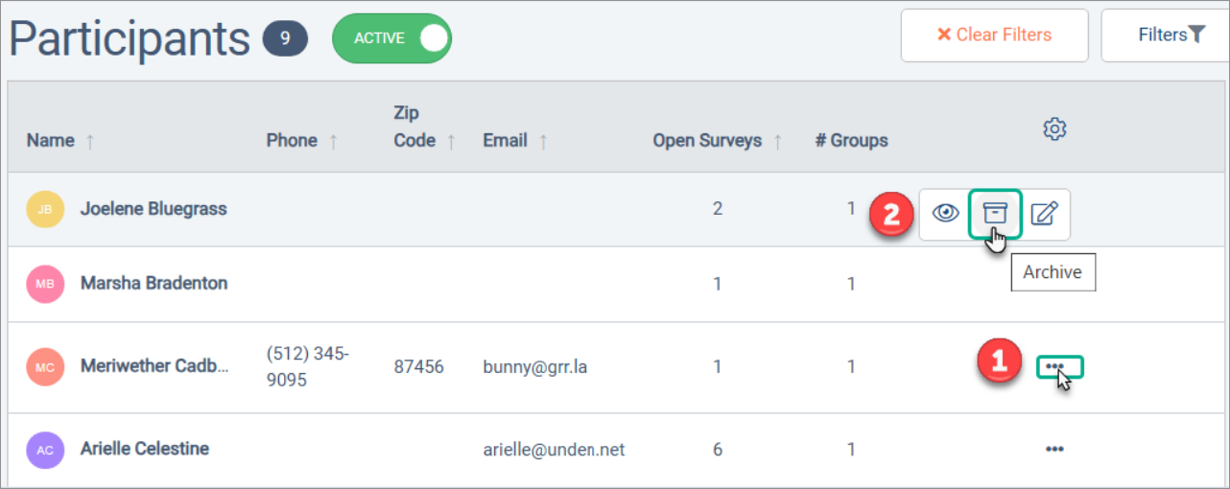Viewport: 1230px width, 489px height.
Task: Toggle the ACTIVE participants switch
Action: 391,38
